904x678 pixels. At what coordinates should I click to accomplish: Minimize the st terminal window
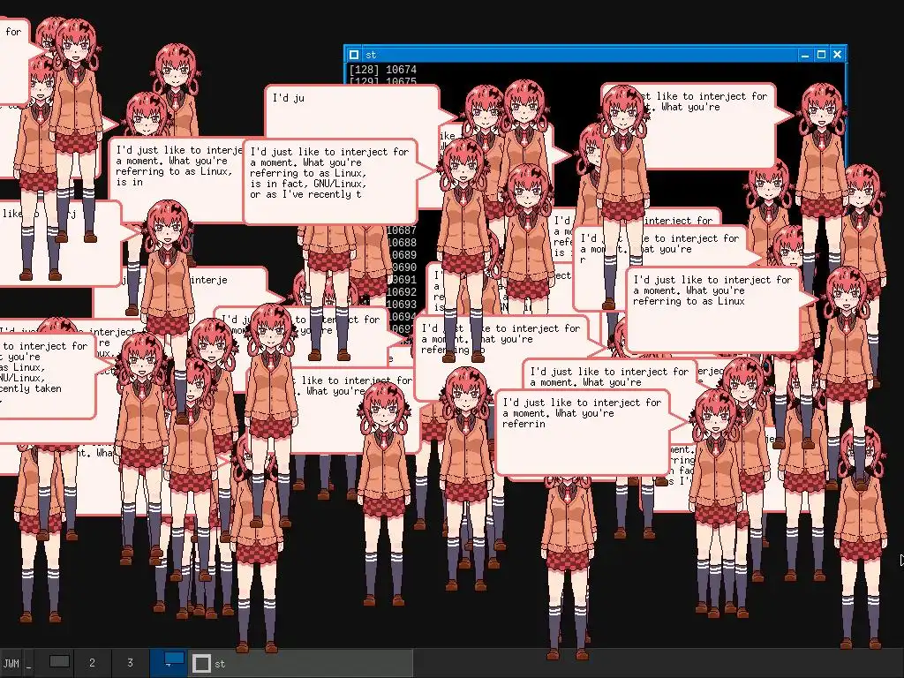[x=805, y=55]
